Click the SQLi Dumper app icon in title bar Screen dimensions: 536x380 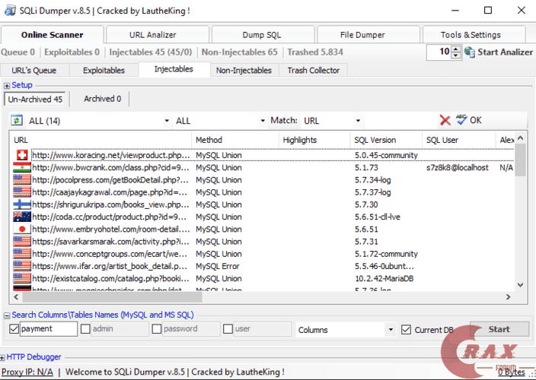(10, 11)
